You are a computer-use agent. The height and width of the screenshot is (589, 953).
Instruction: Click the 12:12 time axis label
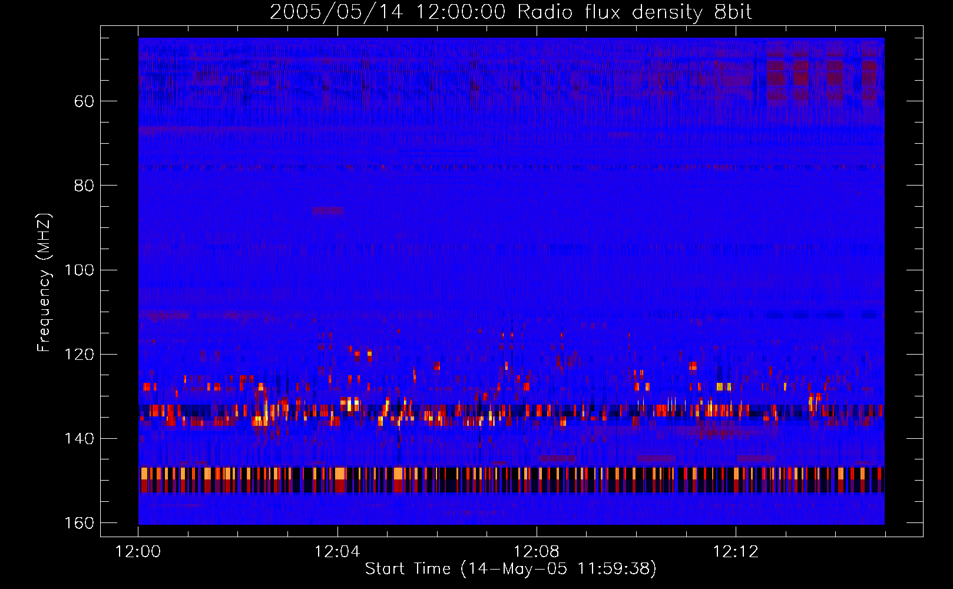[736, 552]
